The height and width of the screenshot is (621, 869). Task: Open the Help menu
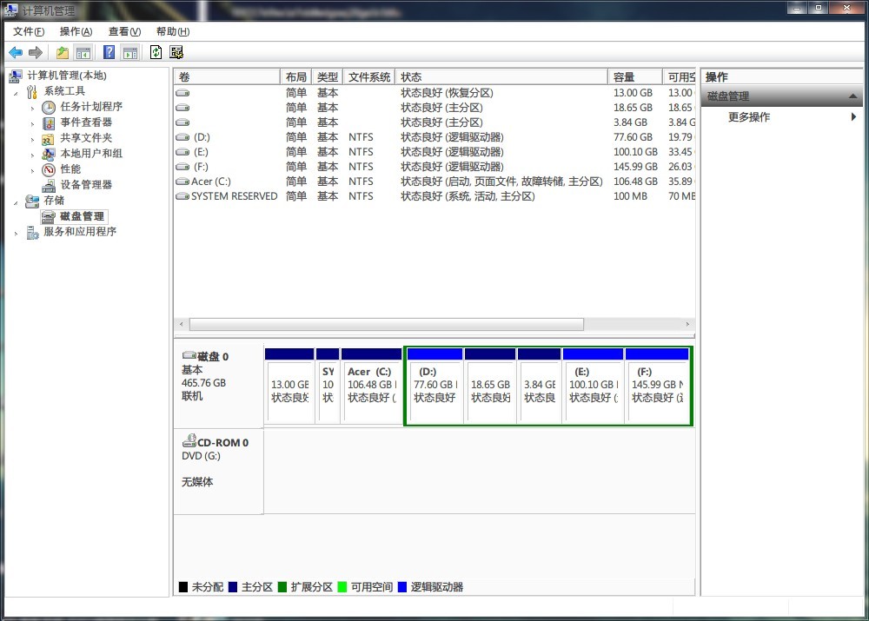pos(173,31)
